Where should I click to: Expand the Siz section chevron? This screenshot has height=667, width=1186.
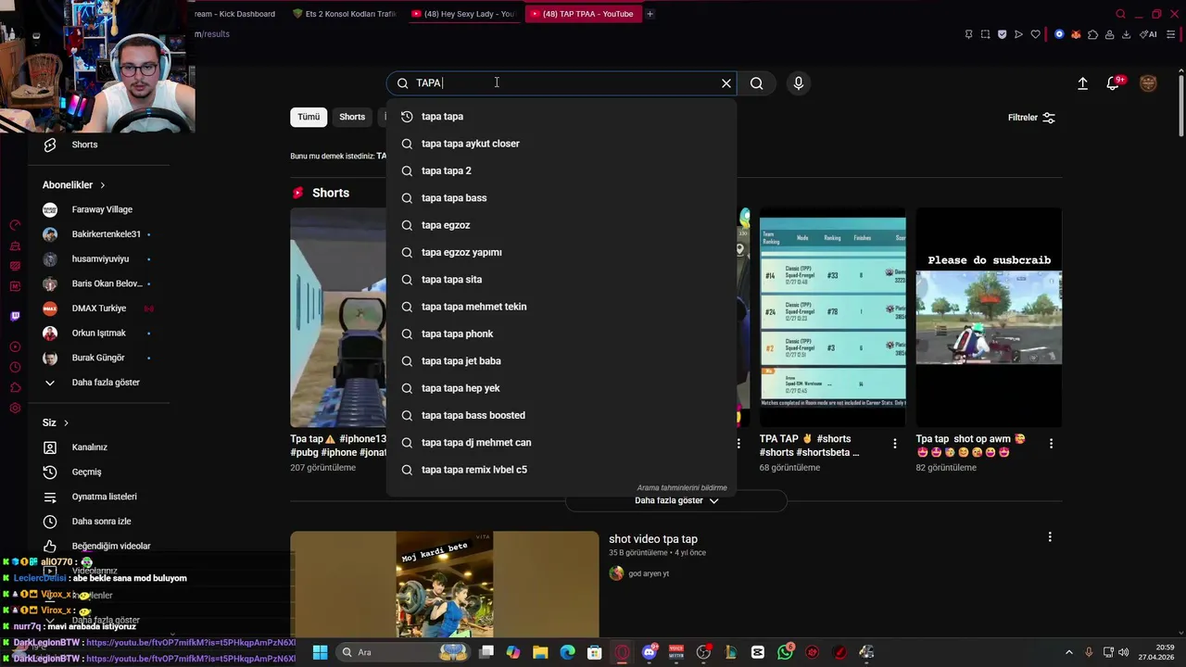[x=66, y=423]
